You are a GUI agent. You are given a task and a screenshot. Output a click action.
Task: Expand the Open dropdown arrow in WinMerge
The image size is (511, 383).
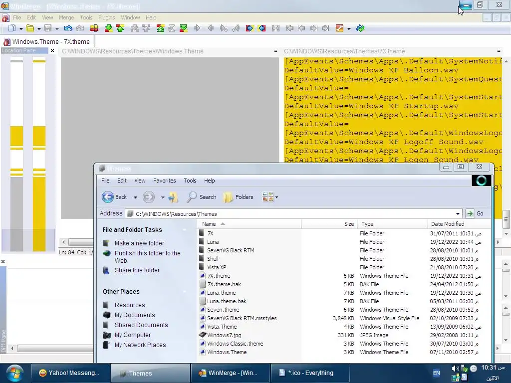click(39, 28)
